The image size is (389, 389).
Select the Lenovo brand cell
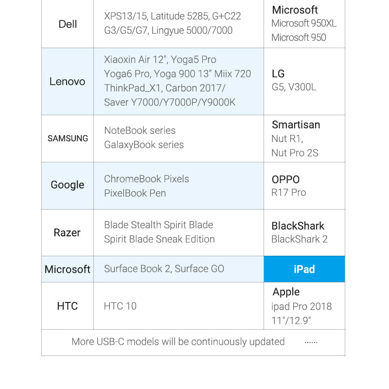point(68,82)
